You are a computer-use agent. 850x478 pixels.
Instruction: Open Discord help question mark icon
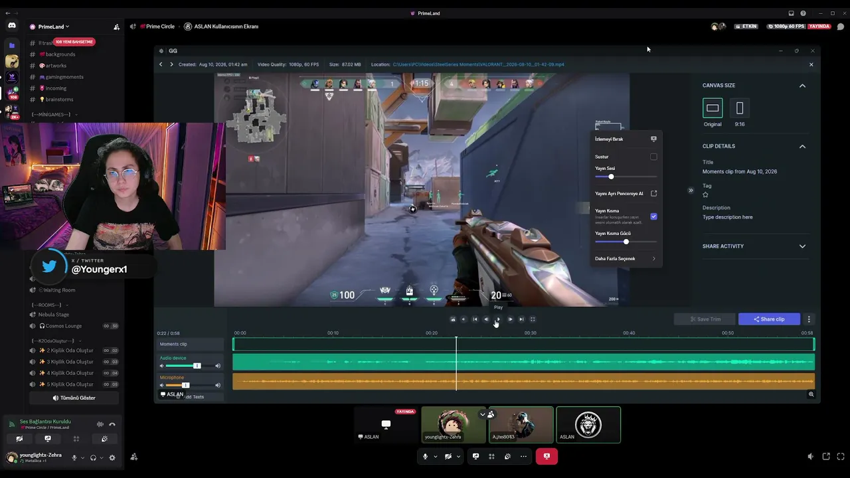pos(803,13)
